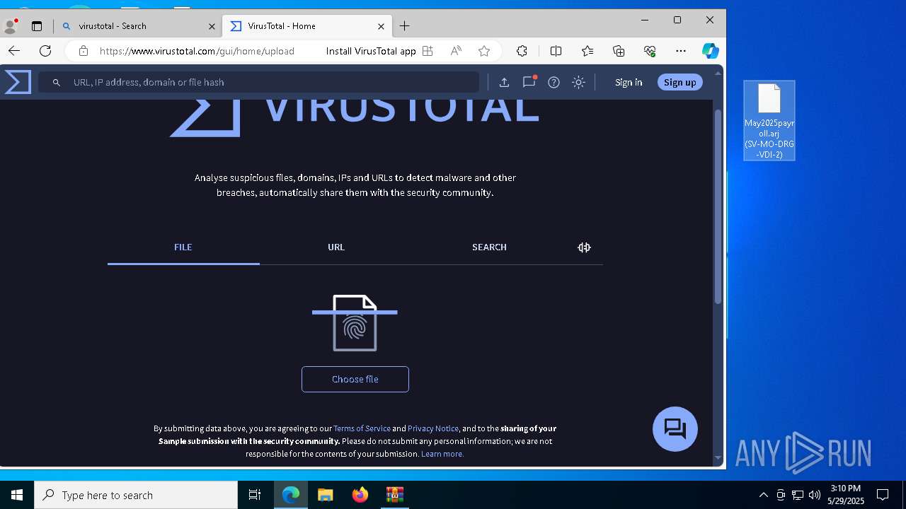Click the Learn more link
This screenshot has width=906, height=509.
click(442, 454)
